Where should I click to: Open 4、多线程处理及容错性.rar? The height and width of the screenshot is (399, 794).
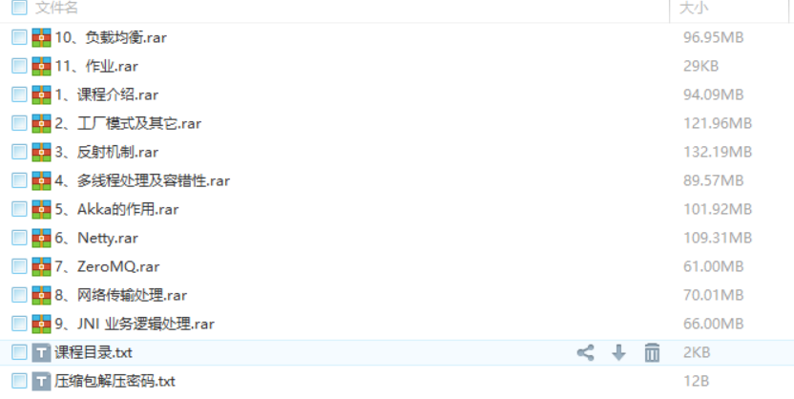142,180
